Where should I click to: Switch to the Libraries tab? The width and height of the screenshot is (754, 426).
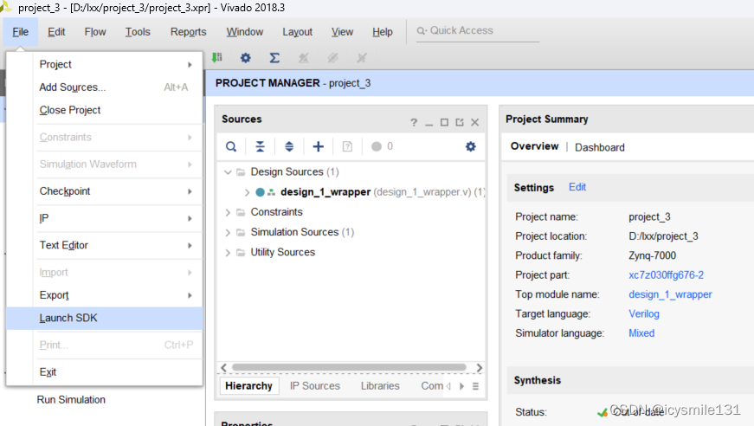380,386
